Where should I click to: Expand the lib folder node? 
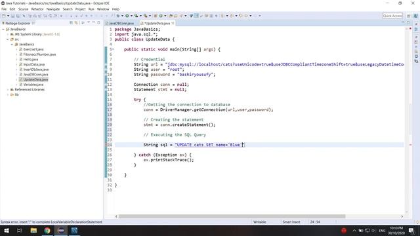click(8, 94)
